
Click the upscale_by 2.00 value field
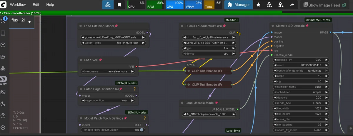[x=301, y=60]
